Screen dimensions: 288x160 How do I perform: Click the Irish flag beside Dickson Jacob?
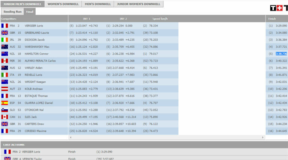[4, 40]
